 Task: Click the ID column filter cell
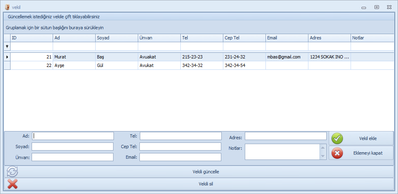point(31,47)
